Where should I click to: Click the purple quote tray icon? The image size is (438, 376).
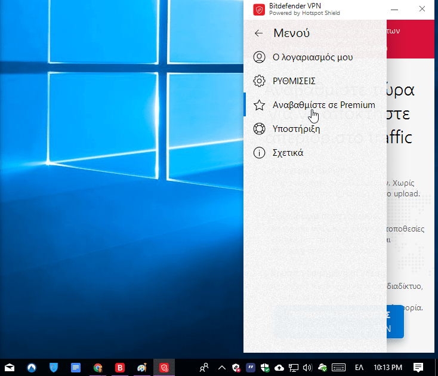point(251,367)
